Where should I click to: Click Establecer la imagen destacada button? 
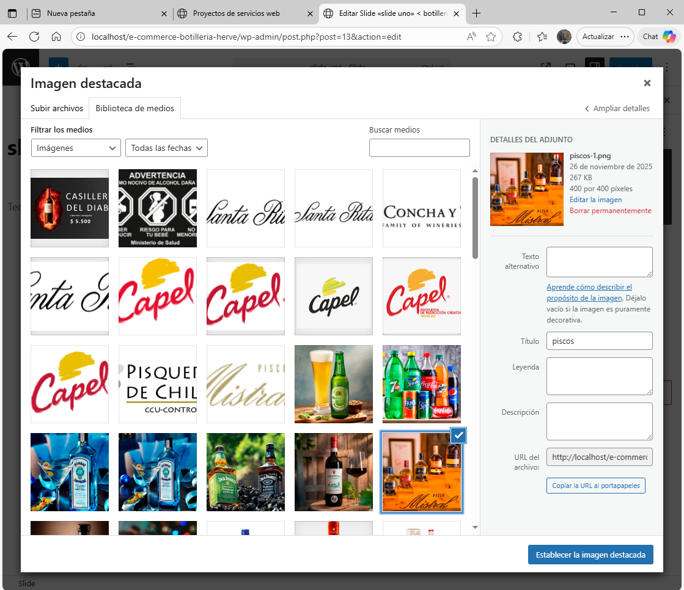tap(590, 555)
